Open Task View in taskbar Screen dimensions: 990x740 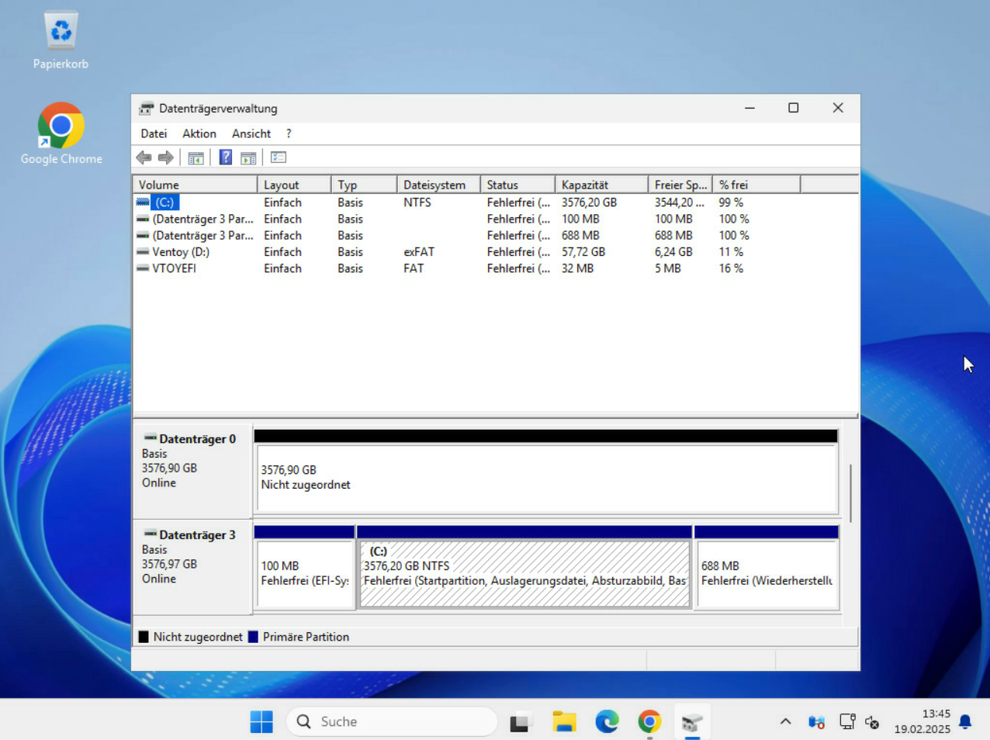coord(520,721)
